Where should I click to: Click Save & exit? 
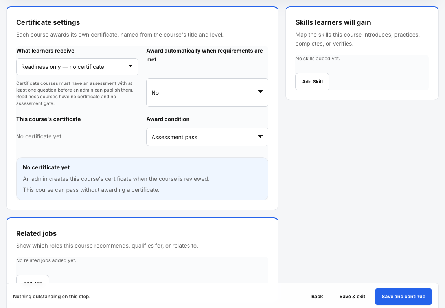pyautogui.click(x=352, y=296)
